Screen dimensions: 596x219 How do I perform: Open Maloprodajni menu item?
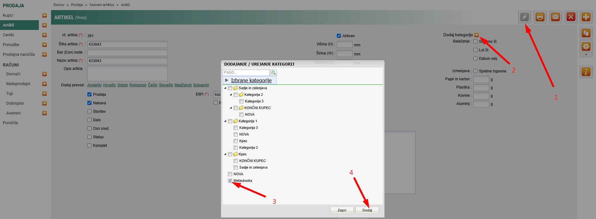18,84
